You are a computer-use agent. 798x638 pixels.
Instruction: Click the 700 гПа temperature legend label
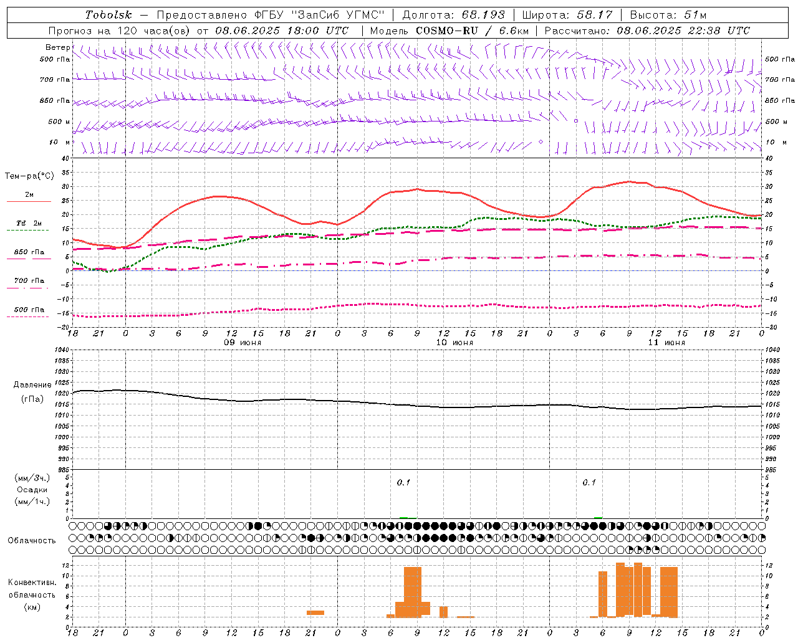[x=29, y=281]
